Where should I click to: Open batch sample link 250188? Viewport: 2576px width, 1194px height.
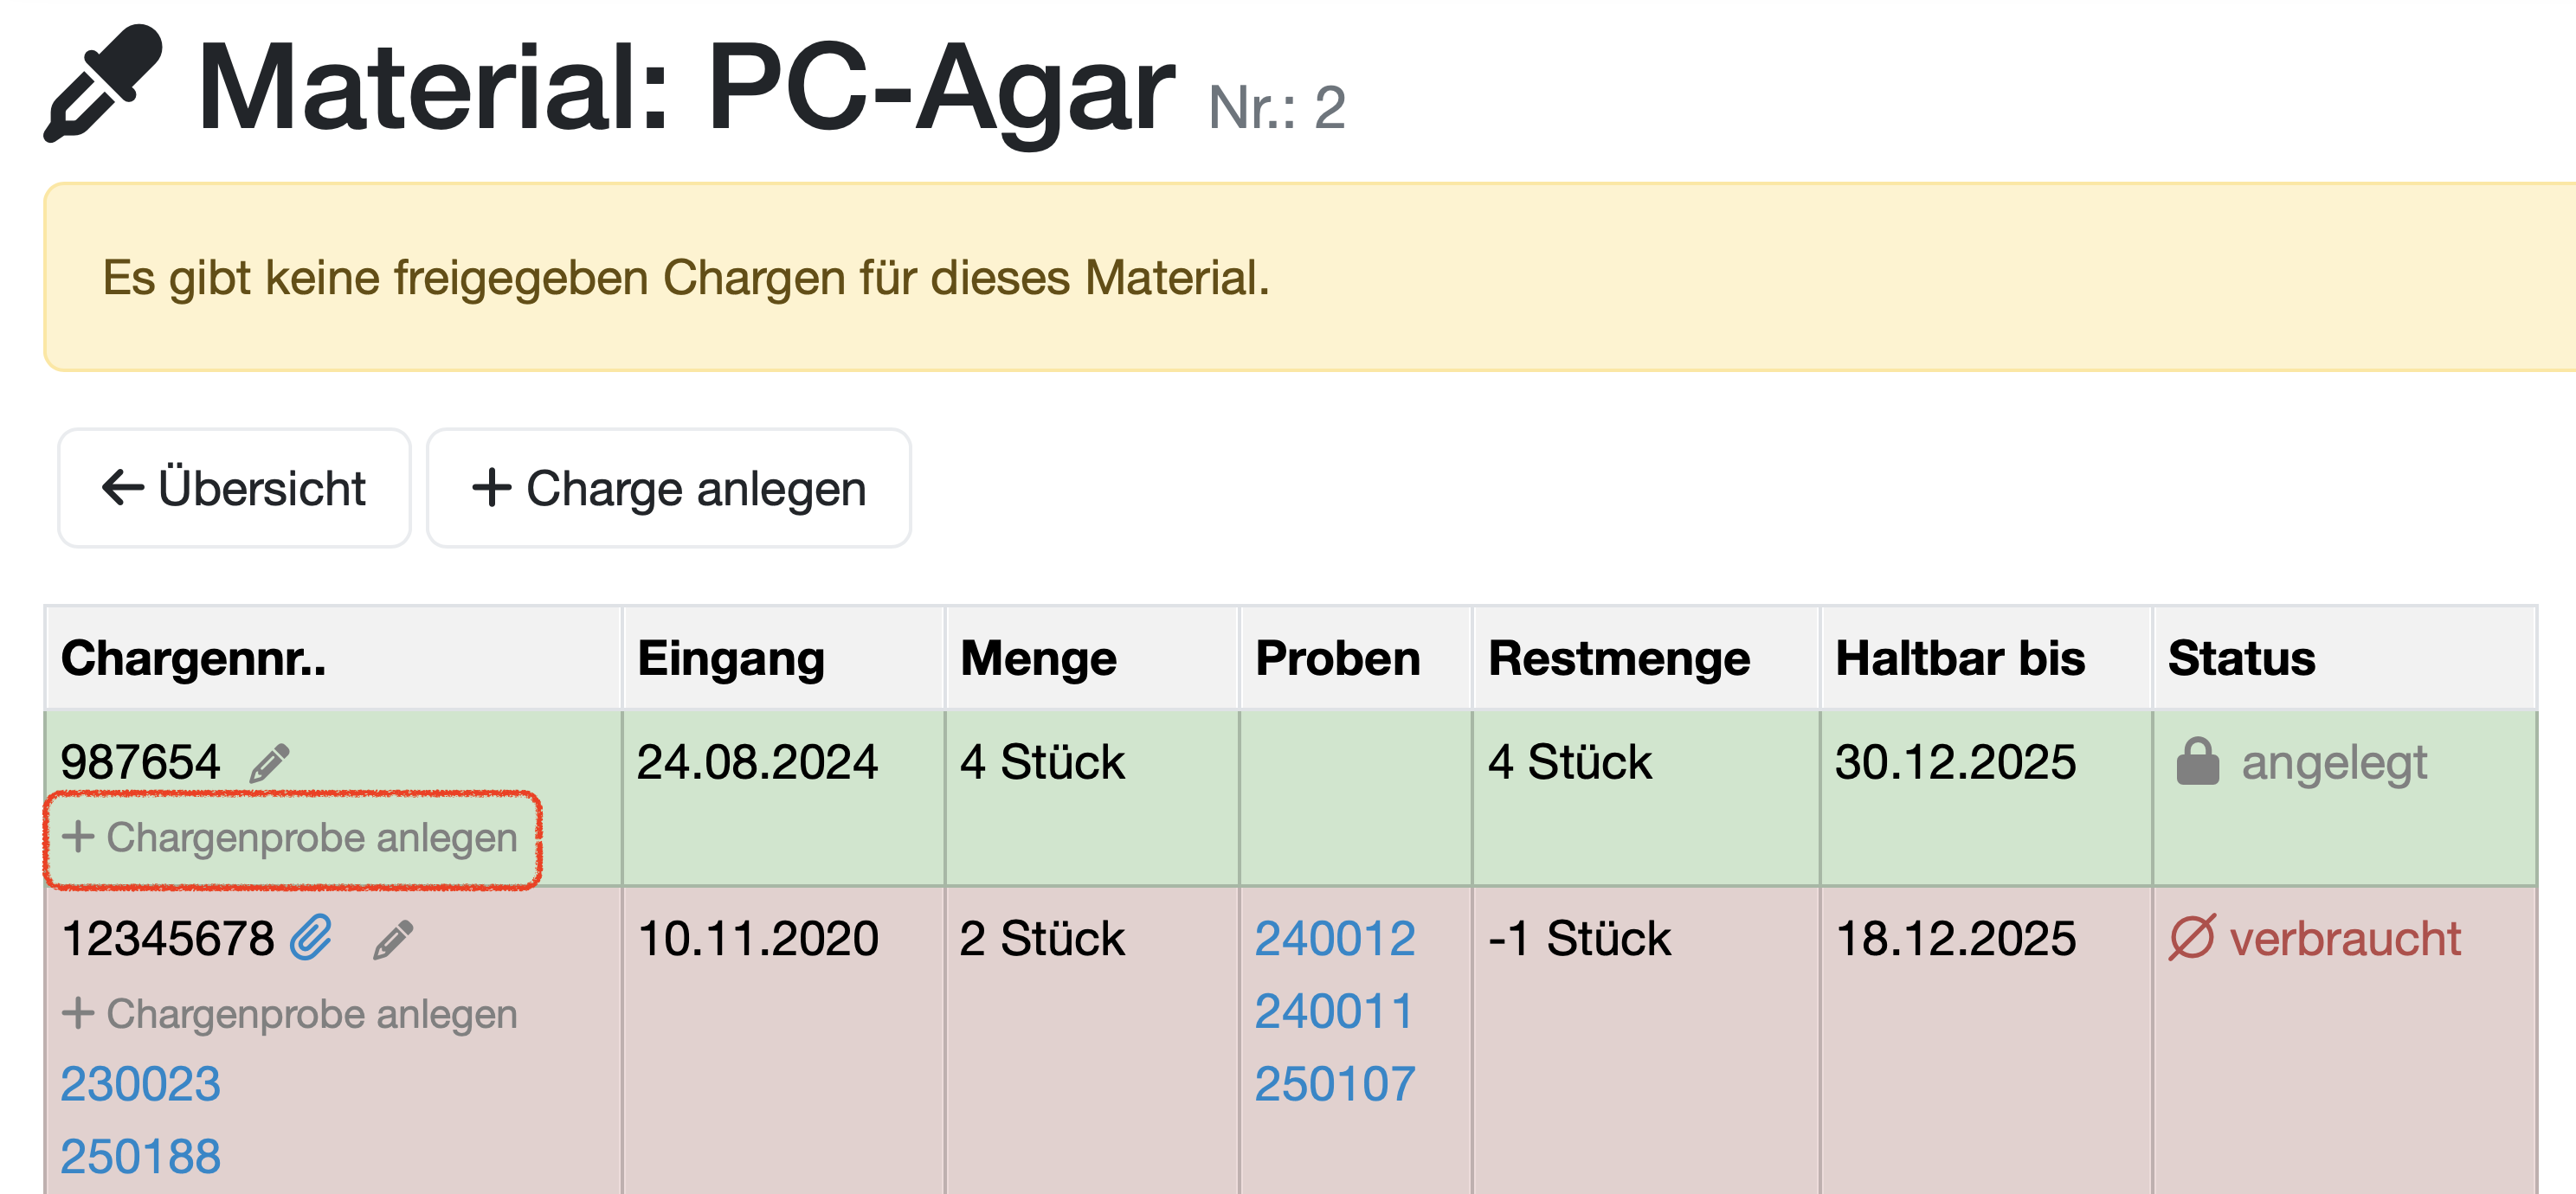coord(141,1157)
